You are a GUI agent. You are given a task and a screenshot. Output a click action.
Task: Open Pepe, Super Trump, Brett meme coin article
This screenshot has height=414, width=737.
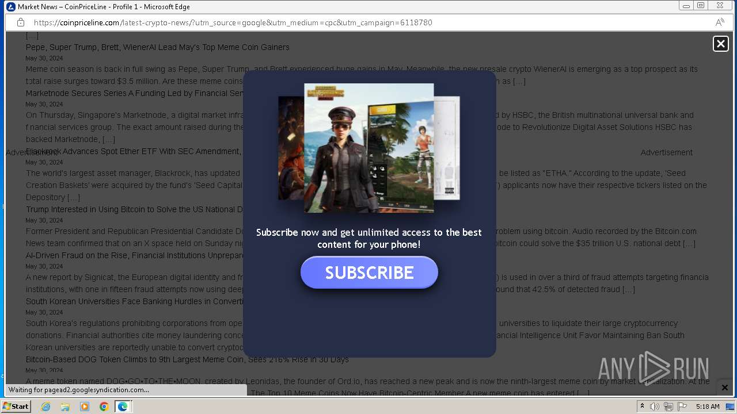[x=158, y=47]
